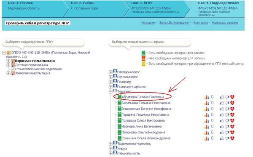Screen dimensions: 253x157
Task: Open rating chart icon for Гершина Людмила Николаевна
Action: pos(207,115)
